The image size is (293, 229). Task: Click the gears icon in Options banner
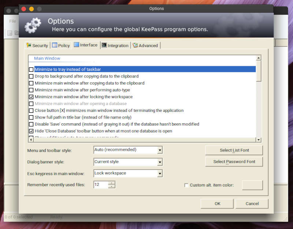tap(33, 25)
